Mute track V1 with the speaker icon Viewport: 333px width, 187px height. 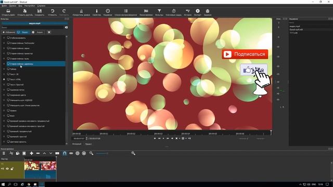point(3,169)
